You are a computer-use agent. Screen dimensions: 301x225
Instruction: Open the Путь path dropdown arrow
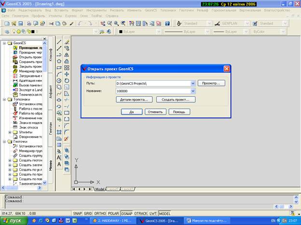coord(193,84)
